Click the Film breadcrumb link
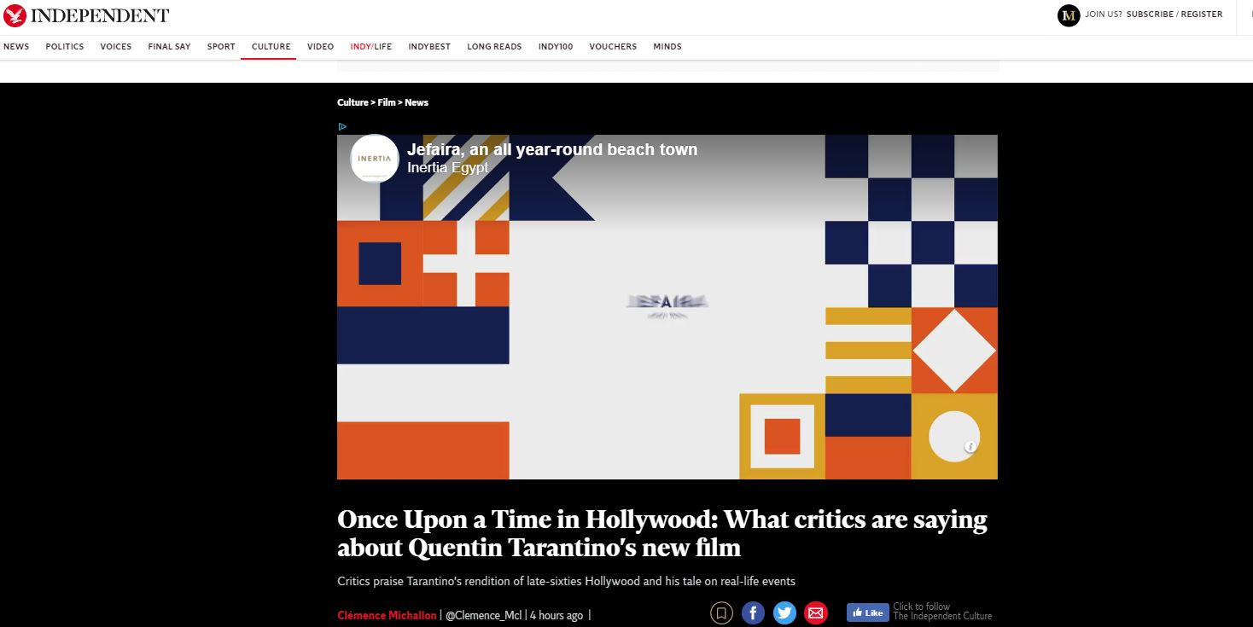Screen dimensions: 1253x627 [x=387, y=102]
